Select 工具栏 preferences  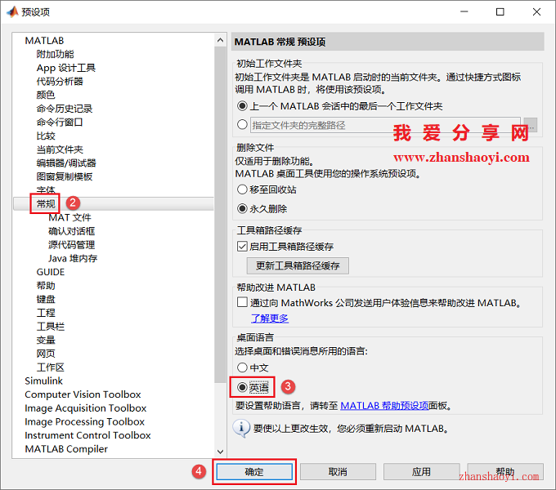51,327
